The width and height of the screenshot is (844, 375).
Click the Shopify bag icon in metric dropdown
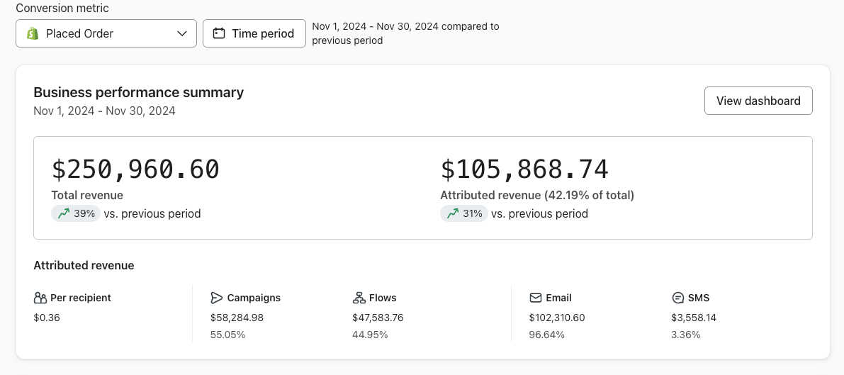(32, 33)
